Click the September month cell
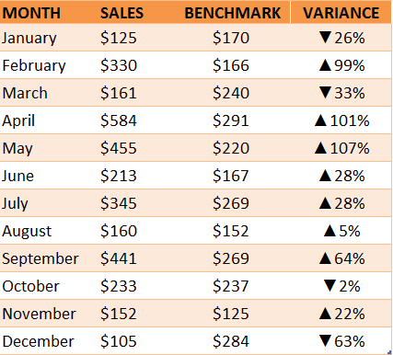The image size is (393, 355). [49, 258]
